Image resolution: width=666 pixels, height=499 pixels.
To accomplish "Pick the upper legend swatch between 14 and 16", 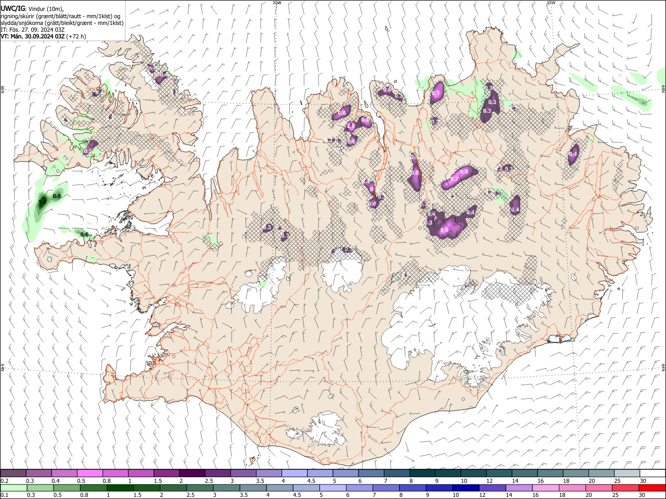I will [524, 473].
